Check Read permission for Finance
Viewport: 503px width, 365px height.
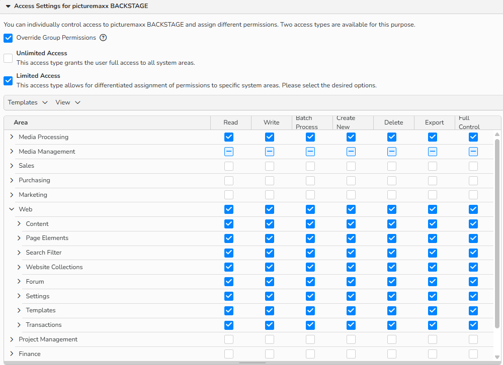229,354
